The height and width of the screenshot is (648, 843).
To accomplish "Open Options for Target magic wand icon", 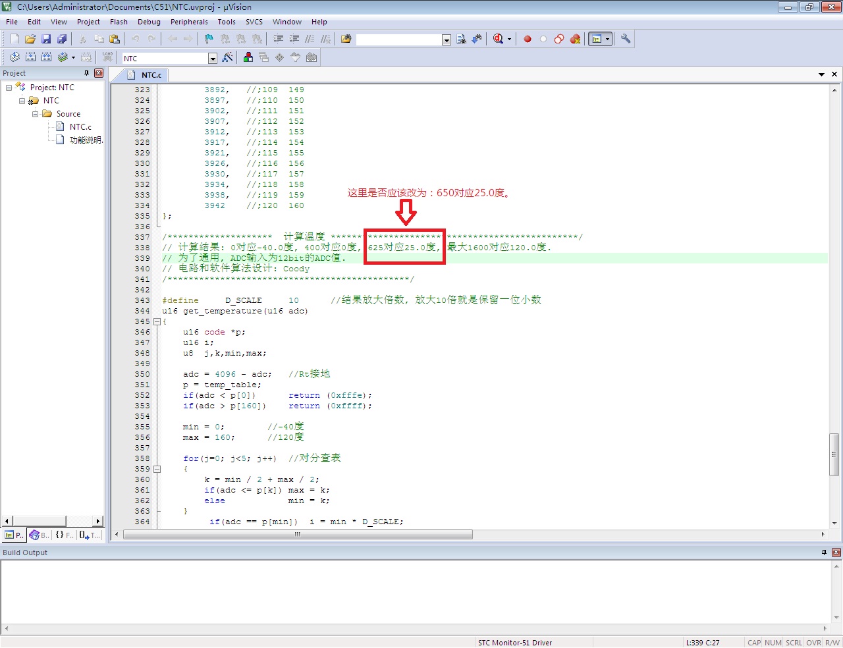I will click(227, 58).
